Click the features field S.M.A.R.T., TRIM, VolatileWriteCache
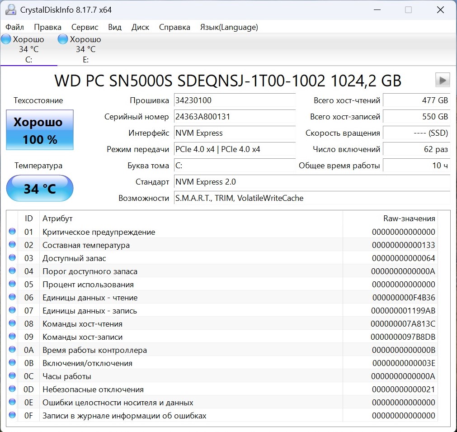The image size is (457, 432). point(312,198)
